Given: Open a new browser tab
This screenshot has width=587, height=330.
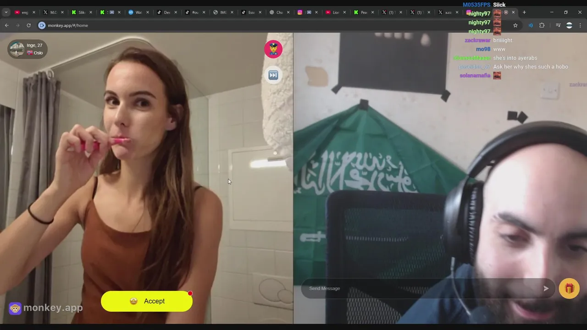Looking at the screenshot, I should [x=524, y=12].
